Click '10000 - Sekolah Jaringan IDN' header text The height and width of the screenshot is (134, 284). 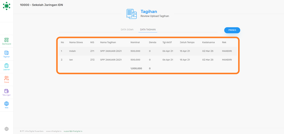point(42,5)
